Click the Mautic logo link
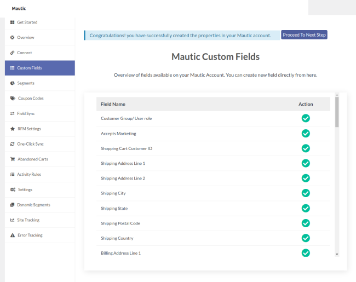Viewport: 356px width, 282px height. (19, 8)
